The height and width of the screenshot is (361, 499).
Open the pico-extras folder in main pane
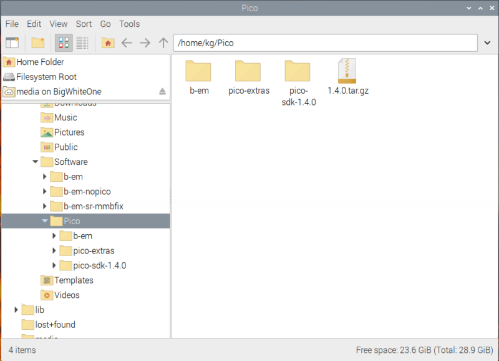248,78
